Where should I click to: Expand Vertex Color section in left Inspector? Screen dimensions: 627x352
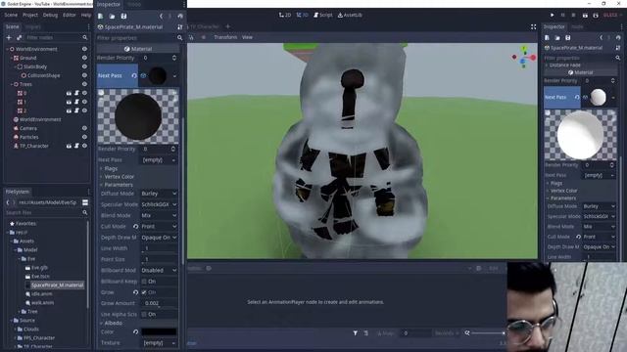tap(120, 176)
